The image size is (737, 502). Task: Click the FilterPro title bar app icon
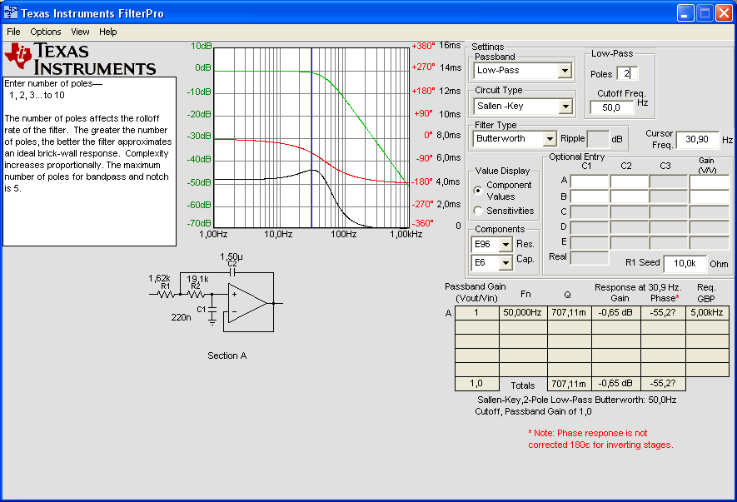point(10,12)
